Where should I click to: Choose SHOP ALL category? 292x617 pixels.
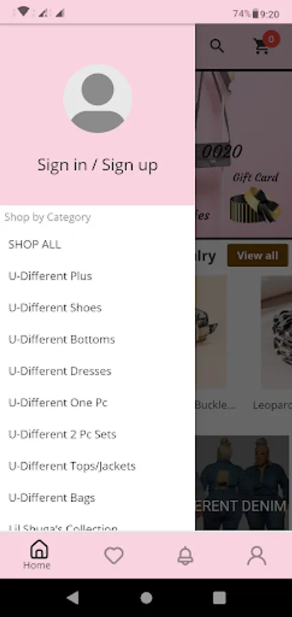pos(97,244)
